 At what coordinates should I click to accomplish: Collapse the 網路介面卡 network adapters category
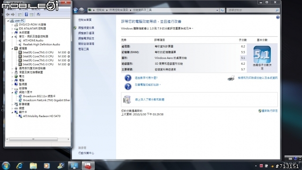[x=12, y=93]
